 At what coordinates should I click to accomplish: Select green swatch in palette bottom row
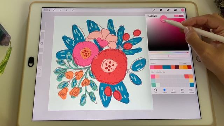point(154,85)
